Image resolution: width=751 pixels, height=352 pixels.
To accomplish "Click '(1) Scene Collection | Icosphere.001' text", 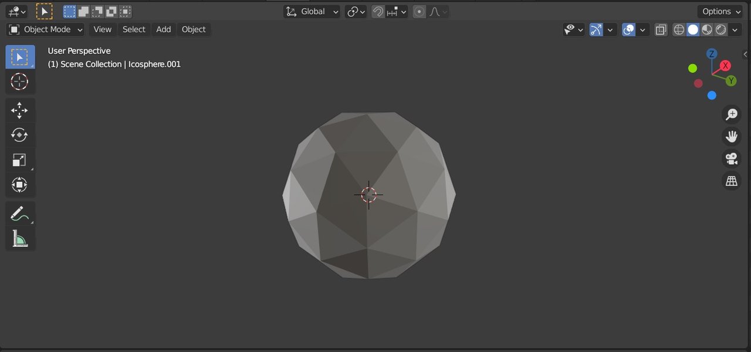I will click(114, 64).
